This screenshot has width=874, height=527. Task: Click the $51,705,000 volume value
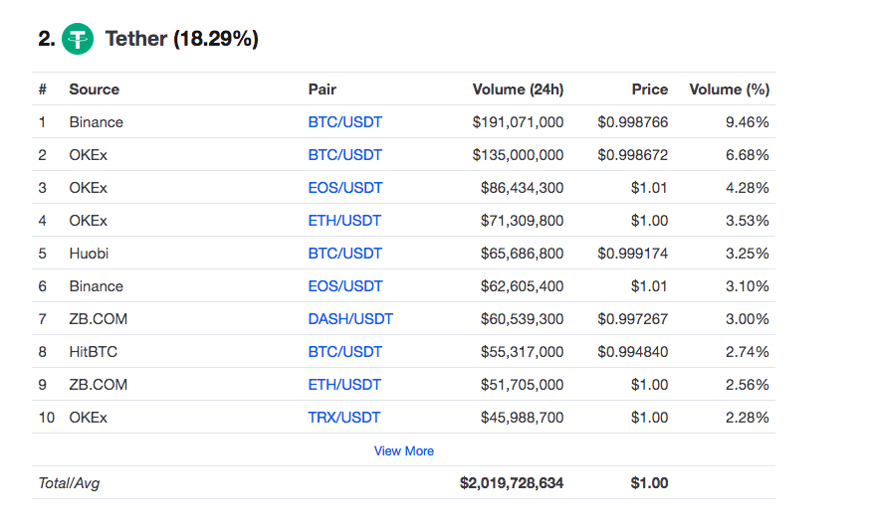tap(523, 385)
